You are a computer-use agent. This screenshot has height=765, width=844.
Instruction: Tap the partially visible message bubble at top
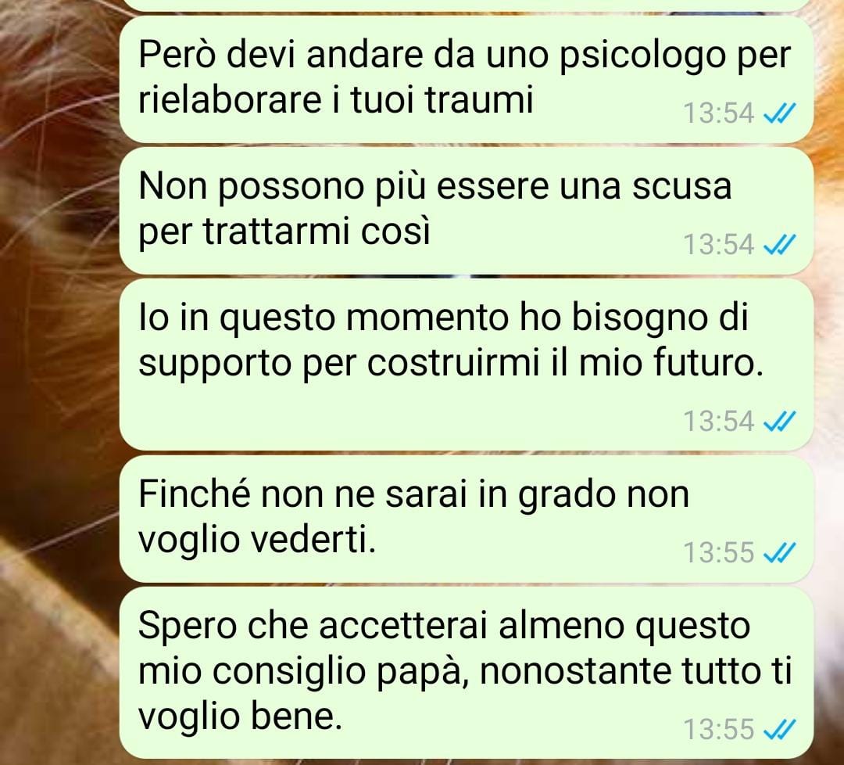(466, 5)
